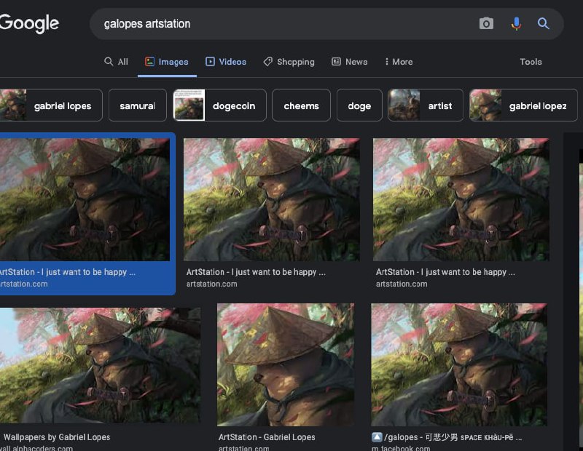
Task: Choose the gabriel lopez chip
Action: point(523,105)
